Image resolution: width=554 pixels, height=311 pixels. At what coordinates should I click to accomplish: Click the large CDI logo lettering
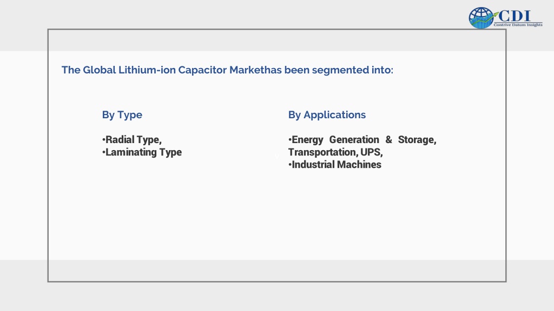click(x=515, y=16)
